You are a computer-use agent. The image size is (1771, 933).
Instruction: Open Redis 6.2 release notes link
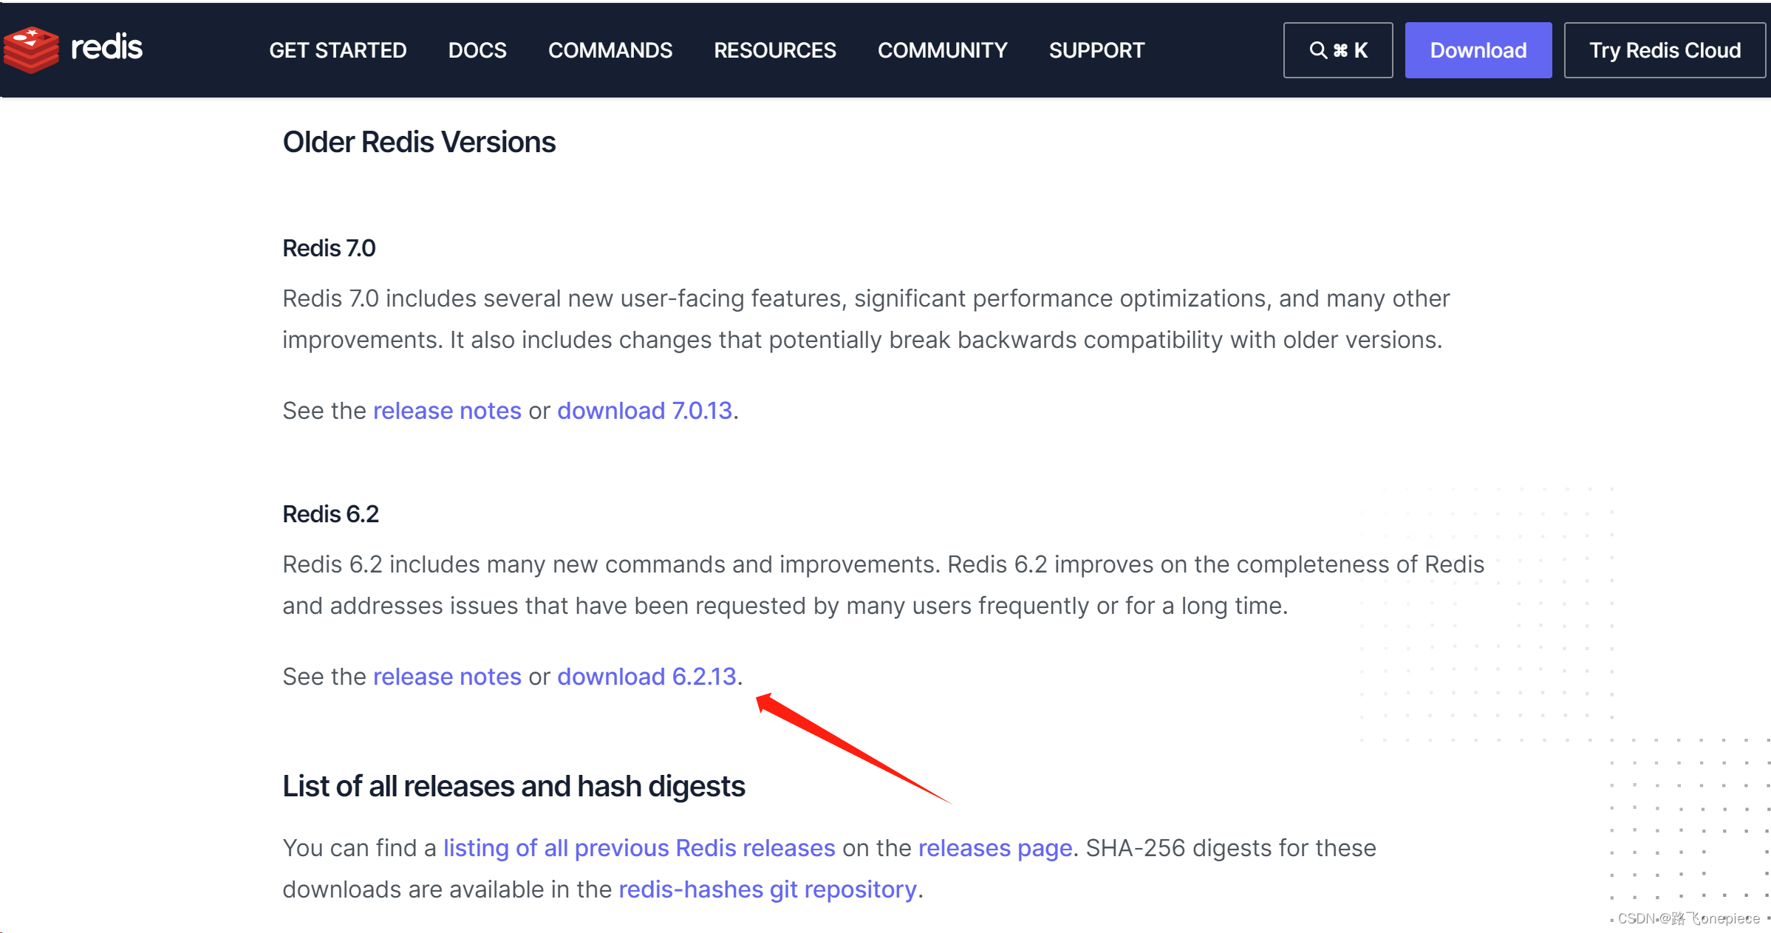tap(447, 677)
